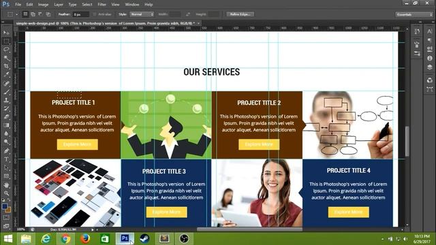Screen dimensions: 436x245
Task: Select the Blur tool
Action: point(6,133)
